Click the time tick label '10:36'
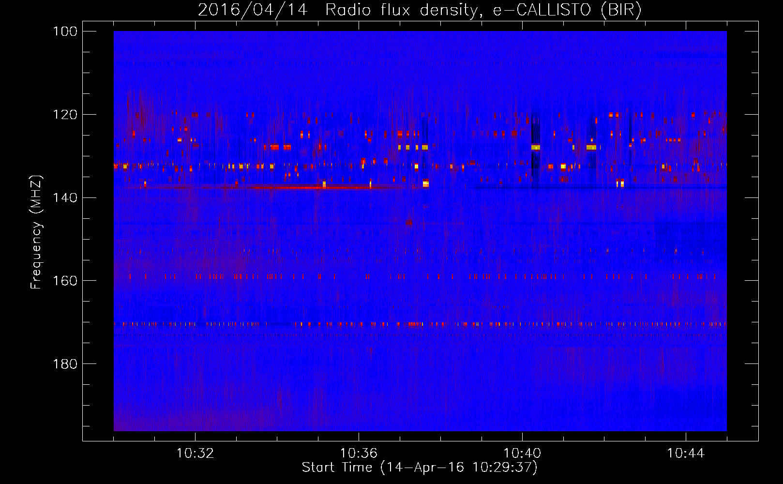This screenshot has height=484, width=783. 359,454
